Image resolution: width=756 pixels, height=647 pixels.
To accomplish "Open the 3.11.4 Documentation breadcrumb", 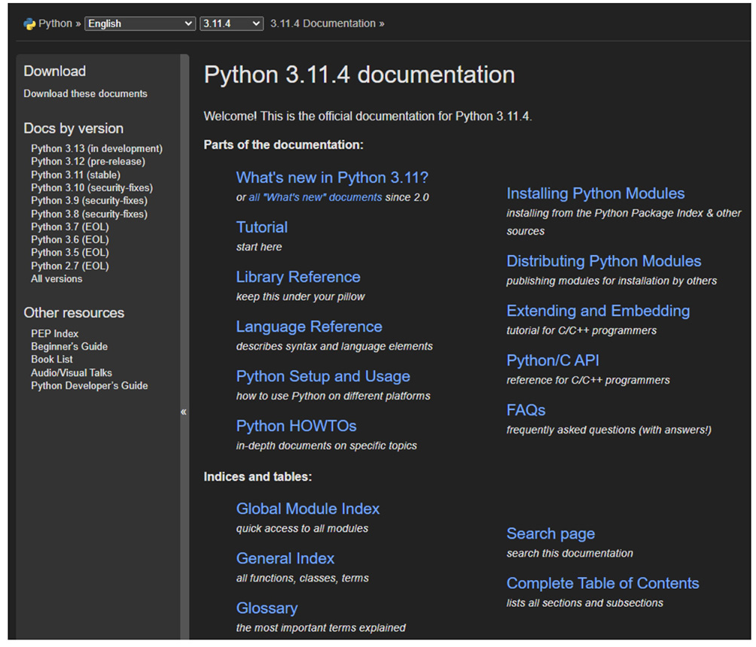I will point(322,23).
